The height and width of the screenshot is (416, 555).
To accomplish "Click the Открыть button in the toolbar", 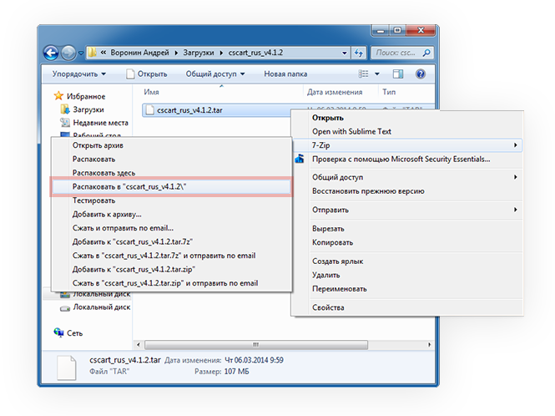I will pyautogui.click(x=146, y=74).
